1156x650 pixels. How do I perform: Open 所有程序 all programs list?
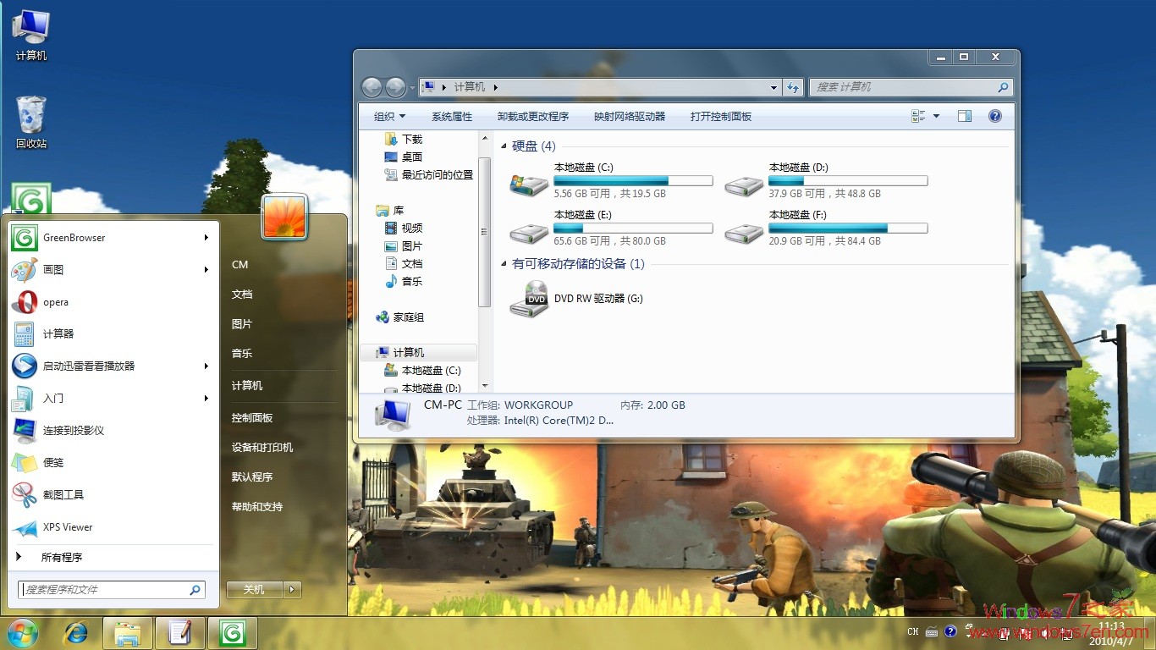point(61,558)
